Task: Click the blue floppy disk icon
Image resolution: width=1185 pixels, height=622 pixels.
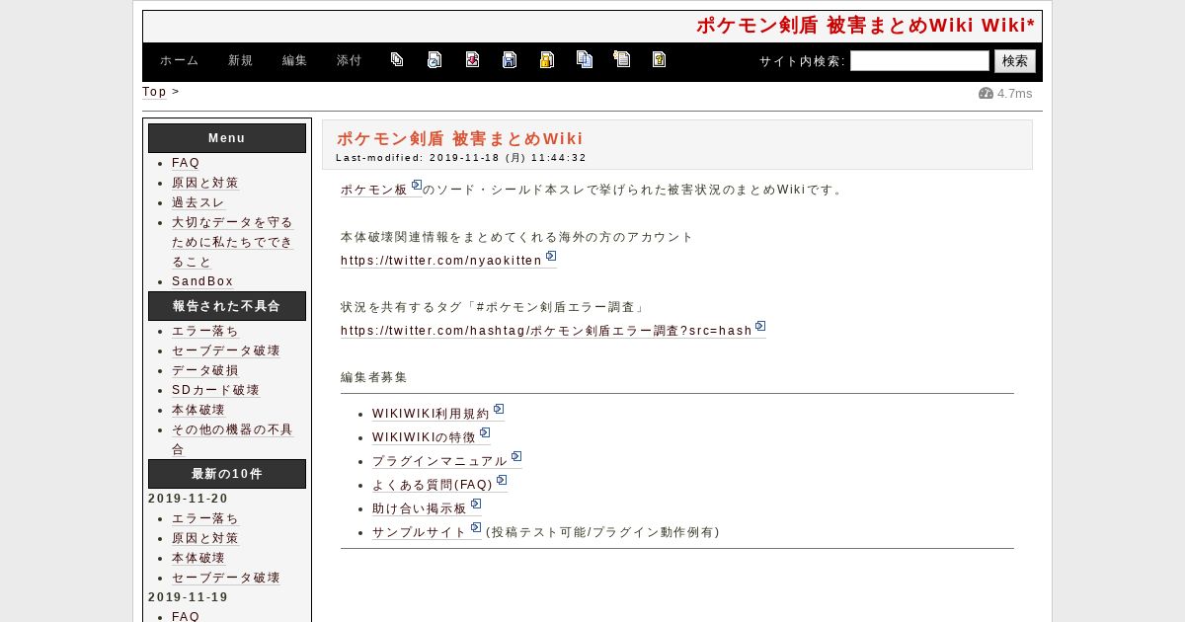Action: (x=510, y=59)
